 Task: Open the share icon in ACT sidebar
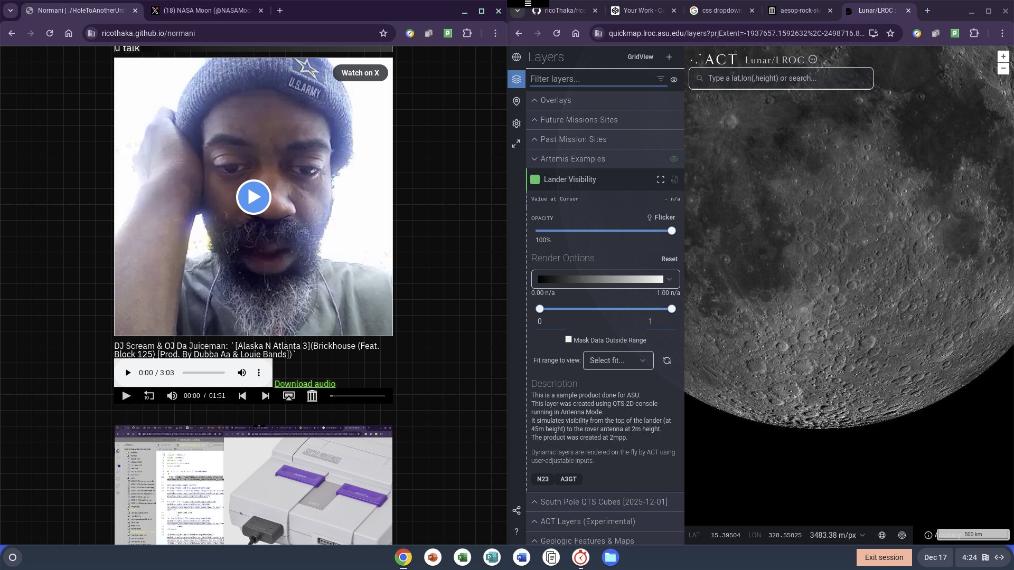tap(517, 510)
